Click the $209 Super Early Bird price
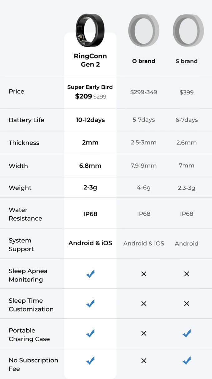This screenshot has height=379, width=212. pyautogui.click(x=84, y=97)
